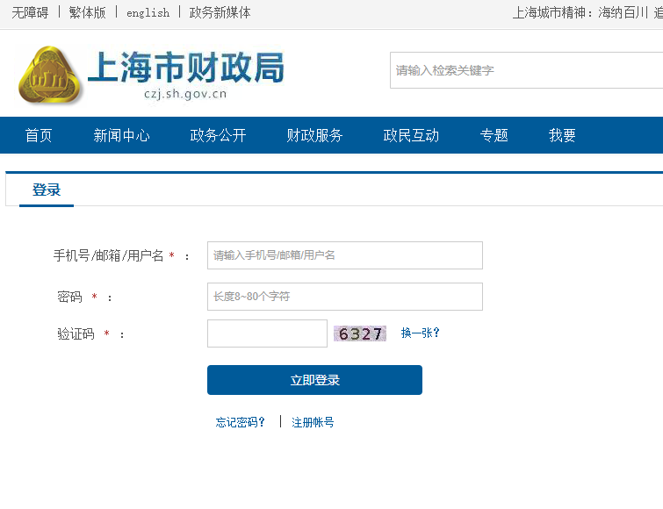Screen dimensions: 663x509
Task: Open the 我要 navigation menu
Action: (x=562, y=135)
